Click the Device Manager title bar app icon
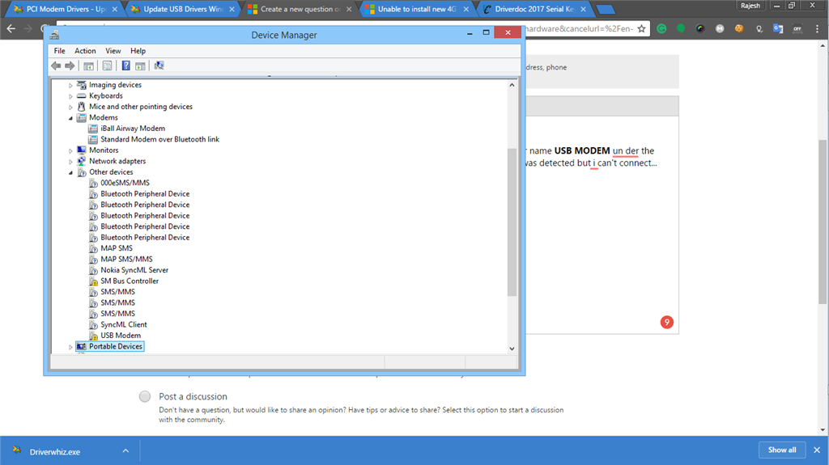Viewport: 829px width, 465px height. point(54,35)
